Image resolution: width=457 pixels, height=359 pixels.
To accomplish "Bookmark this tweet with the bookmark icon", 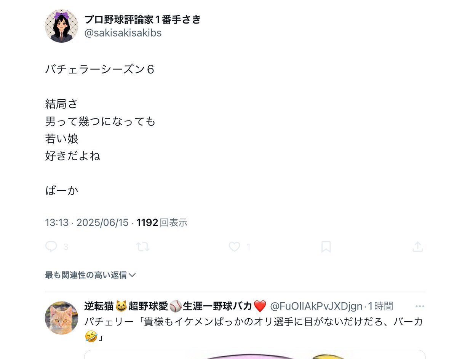I will (326, 247).
